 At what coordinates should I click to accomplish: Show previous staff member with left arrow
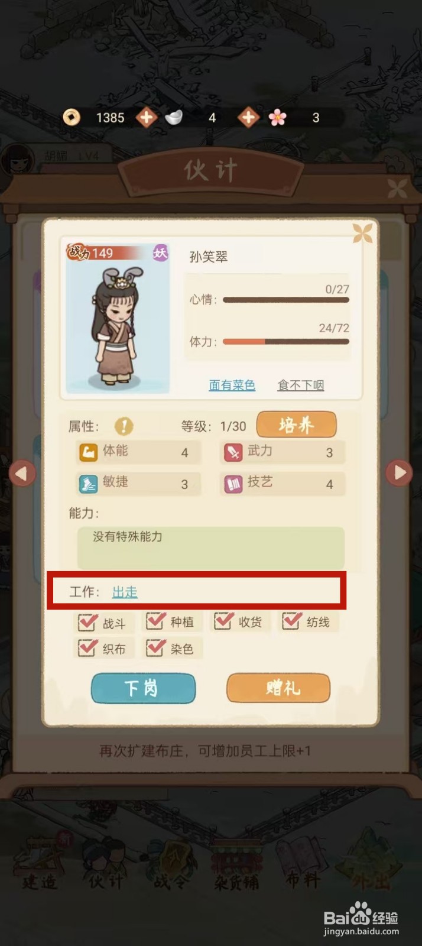[22, 473]
